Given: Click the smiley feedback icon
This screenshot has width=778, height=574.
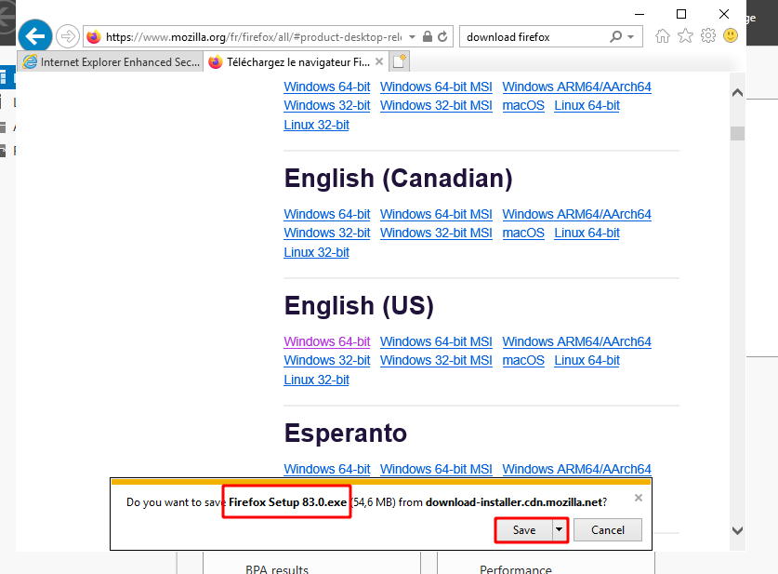Looking at the screenshot, I should coord(731,35).
